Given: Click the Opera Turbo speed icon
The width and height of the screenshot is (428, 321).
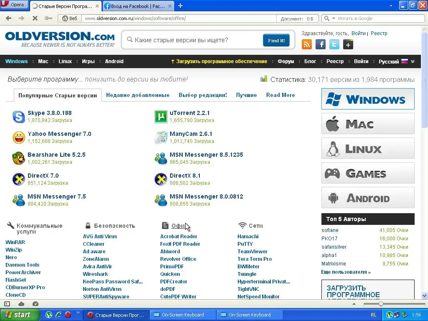Looking at the screenshot, I should tap(36, 304).
